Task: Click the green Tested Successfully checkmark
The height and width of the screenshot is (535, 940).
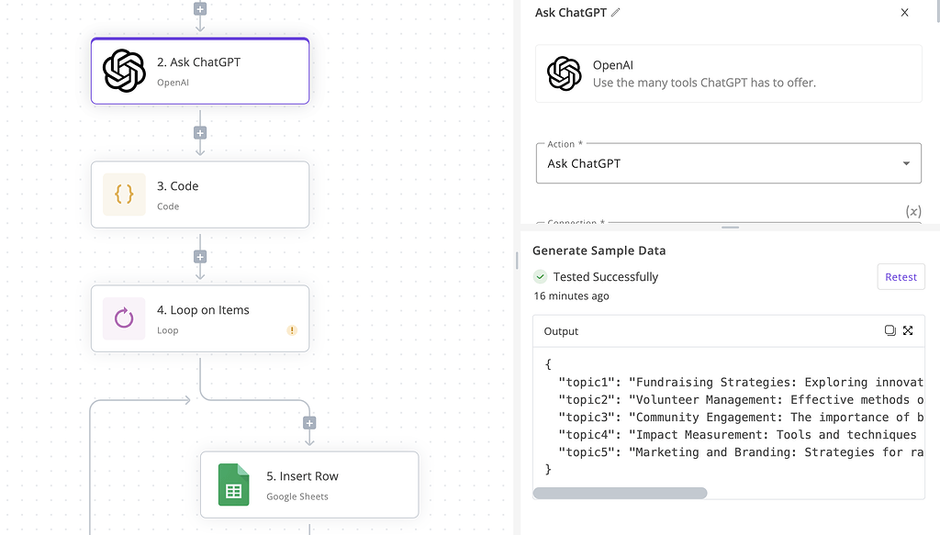Action: tap(539, 276)
